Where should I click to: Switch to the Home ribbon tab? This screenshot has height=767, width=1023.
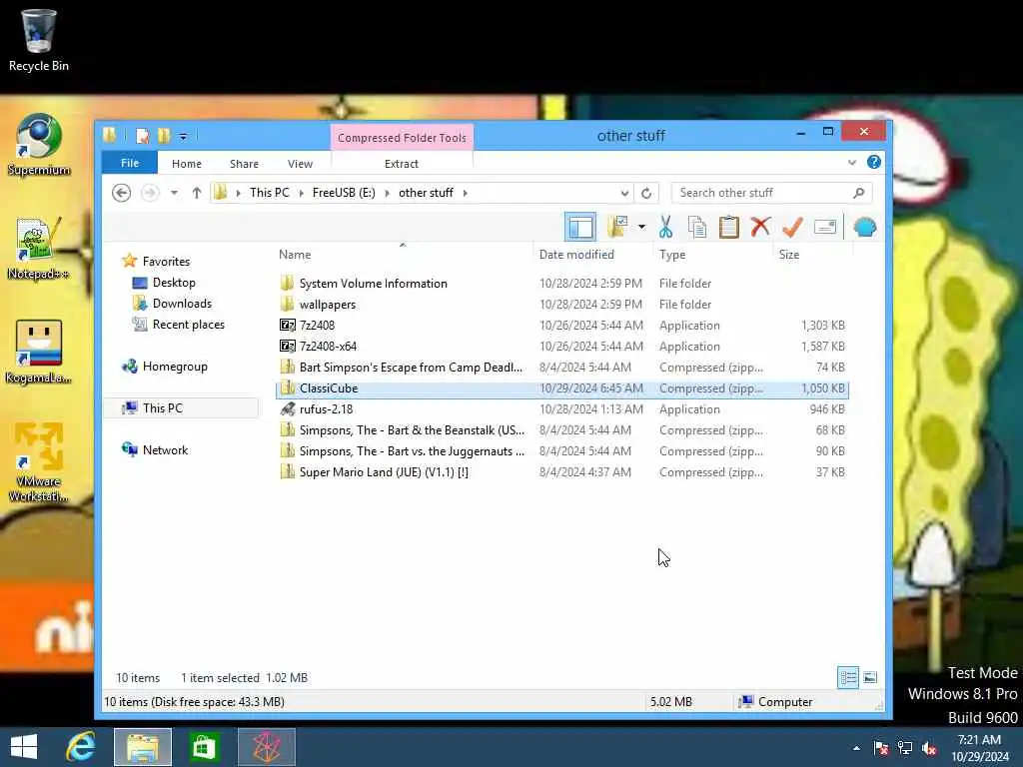187,164
